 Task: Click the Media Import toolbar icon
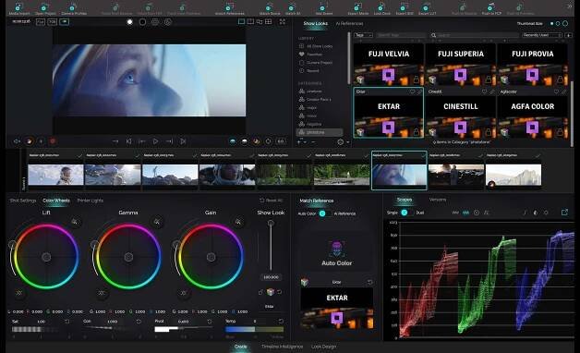[x=19, y=7]
